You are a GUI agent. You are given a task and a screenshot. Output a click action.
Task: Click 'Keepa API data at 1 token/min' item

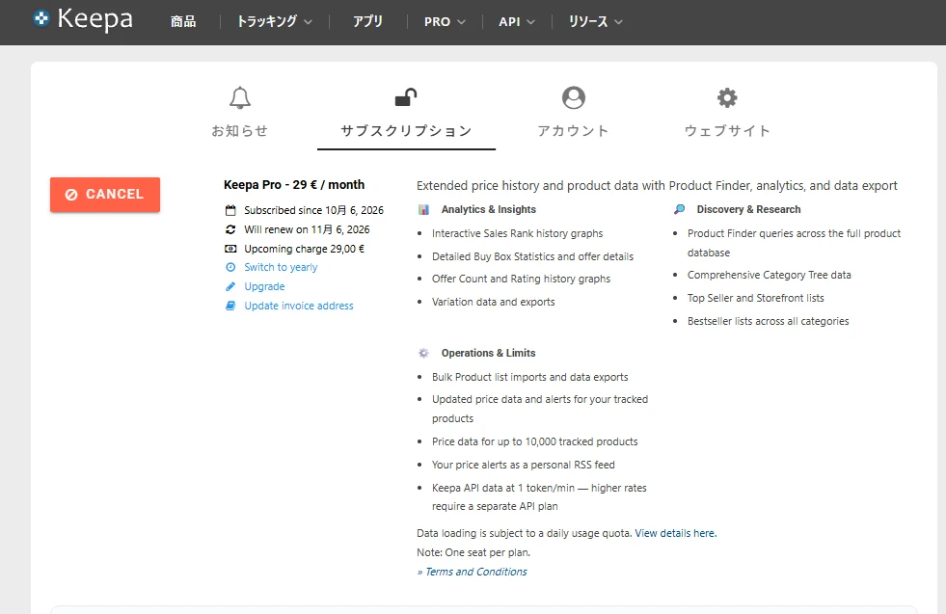[539, 497]
